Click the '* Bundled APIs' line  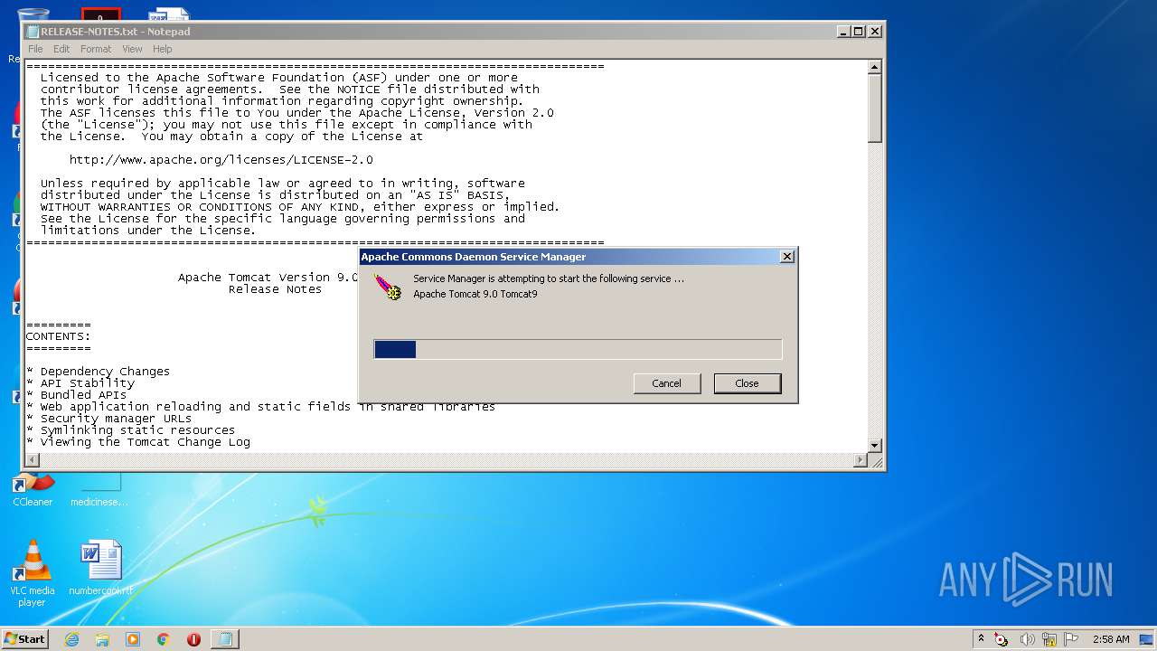point(76,395)
